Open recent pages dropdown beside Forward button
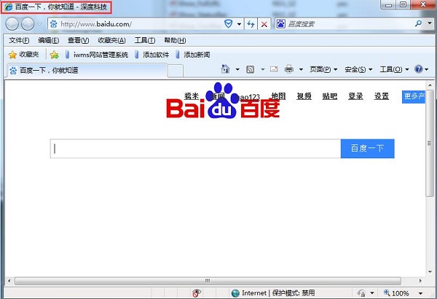This screenshot has height=299, width=437. click(39, 24)
